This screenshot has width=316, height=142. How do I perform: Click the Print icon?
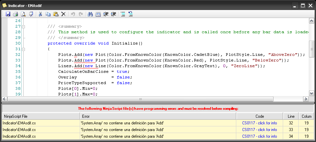15,14
